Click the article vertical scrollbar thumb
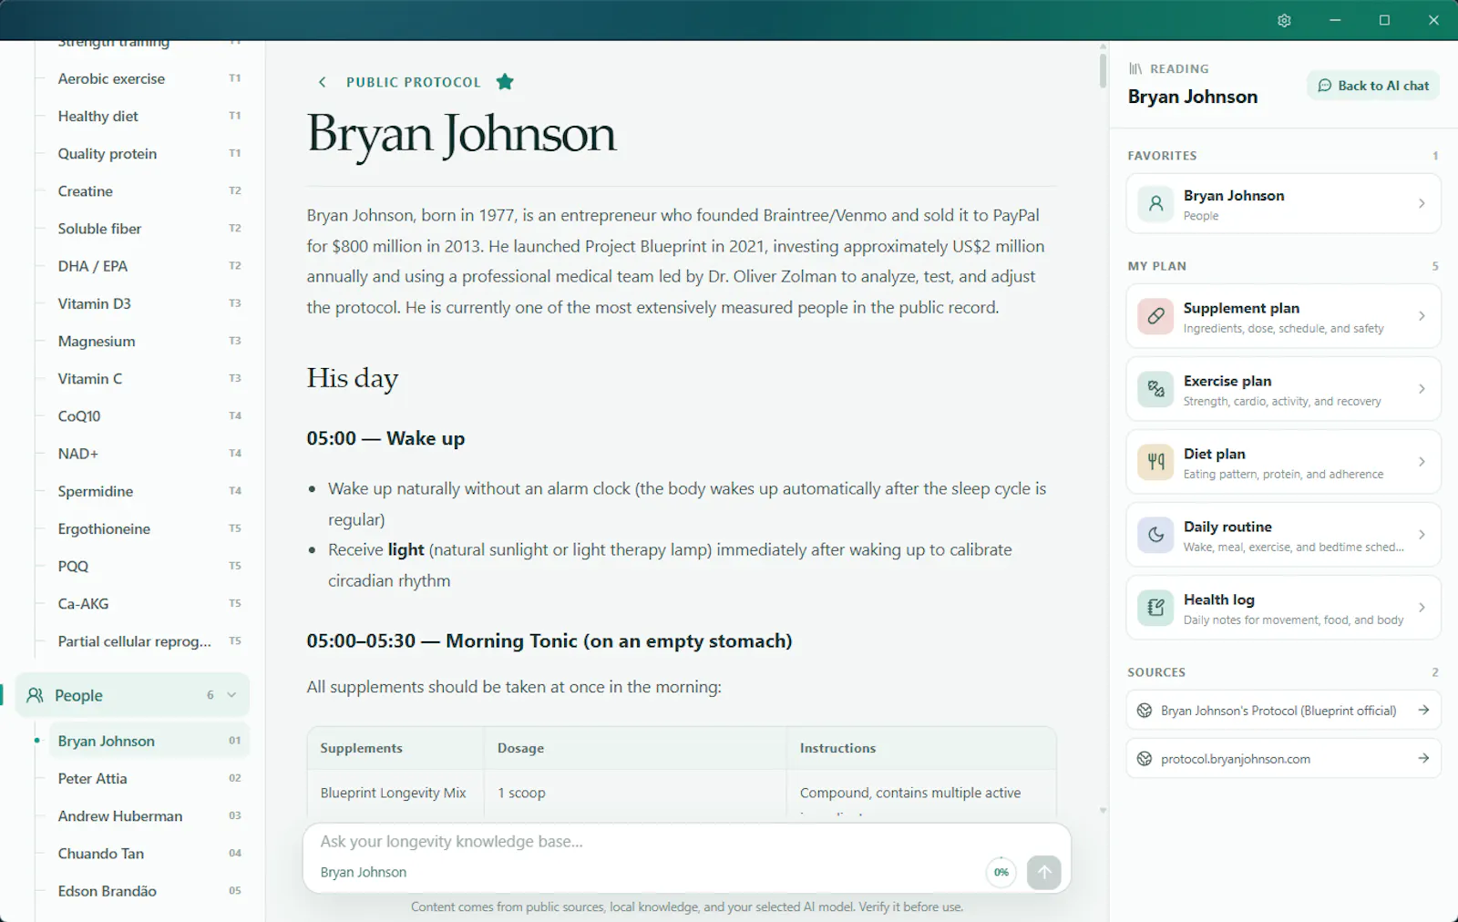Image resolution: width=1458 pixels, height=922 pixels. (1103, 70)
